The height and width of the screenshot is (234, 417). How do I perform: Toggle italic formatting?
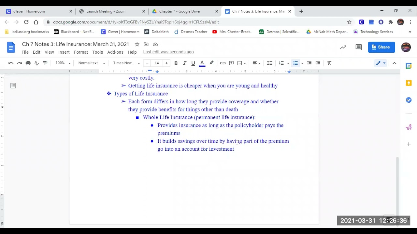point(184,63)
